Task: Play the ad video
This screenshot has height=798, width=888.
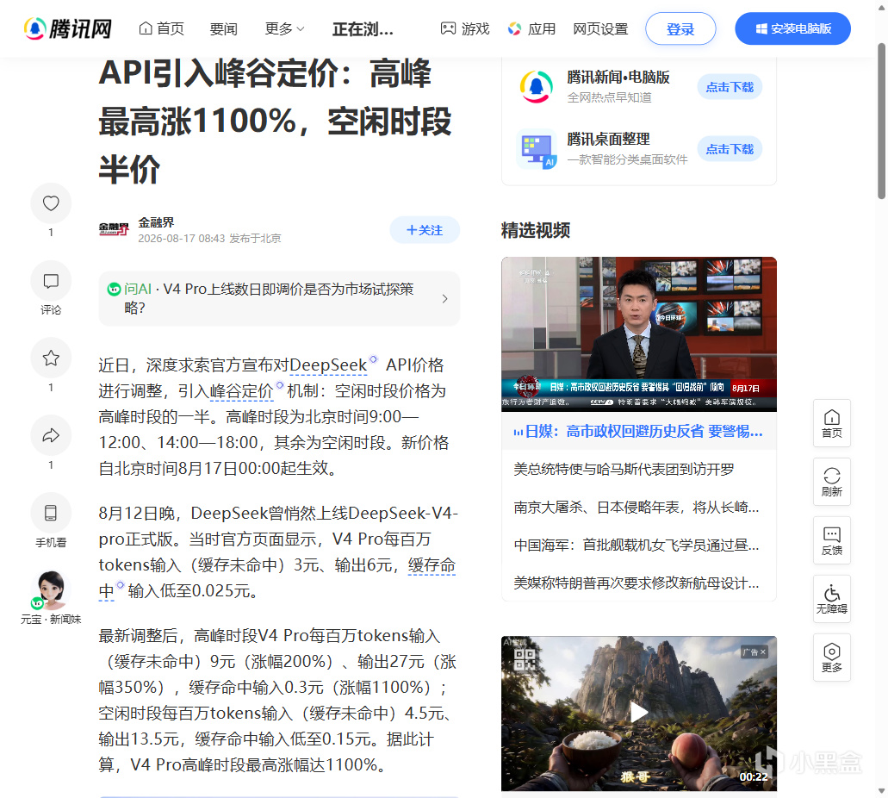Action: 639,713
